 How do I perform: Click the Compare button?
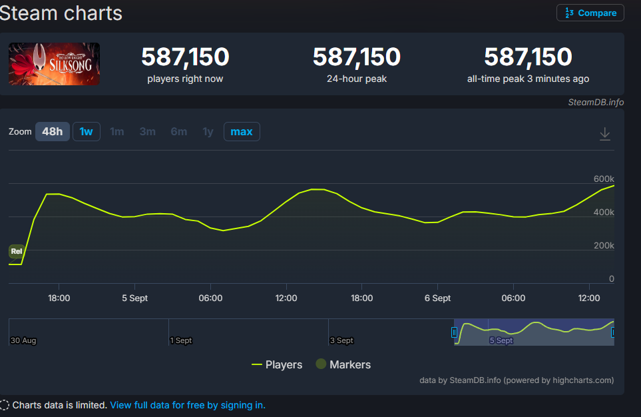tap(590, 13)
